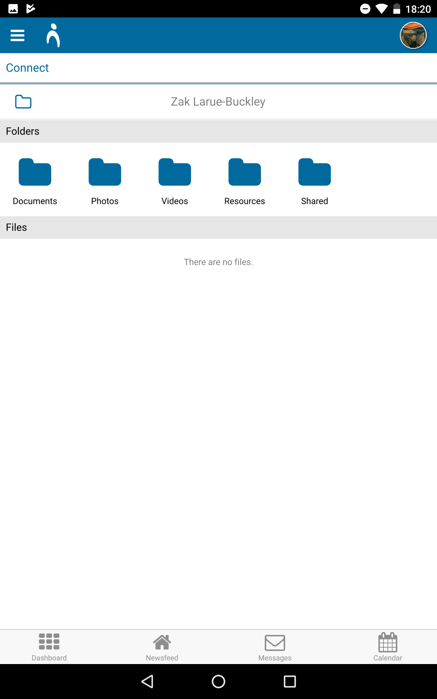Open the Documents folder
This screenshot has width=437, height=699.
35,182
